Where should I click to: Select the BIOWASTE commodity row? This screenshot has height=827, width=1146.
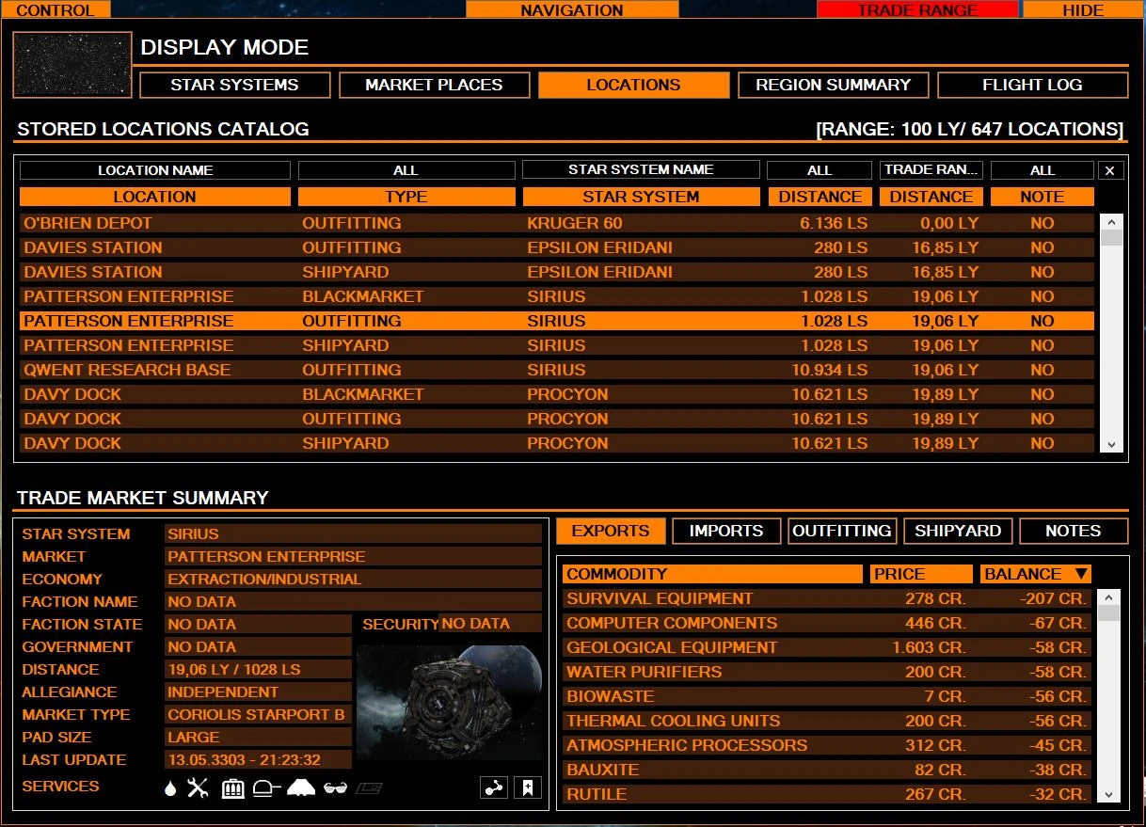(827, 696)
